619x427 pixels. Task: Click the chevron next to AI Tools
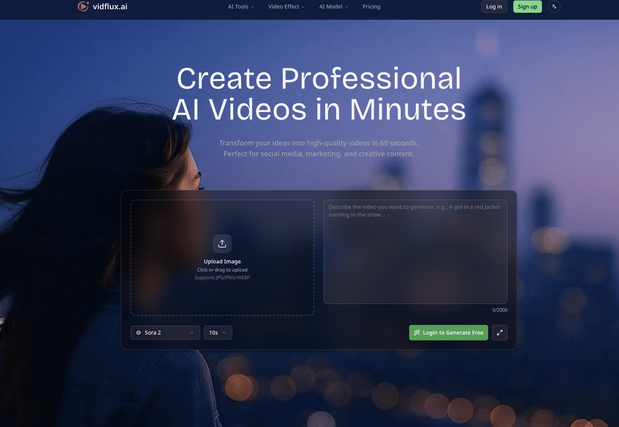(252, 7)
